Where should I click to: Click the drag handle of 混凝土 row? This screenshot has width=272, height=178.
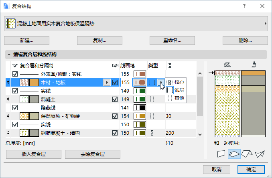click(x=8, y=99)
